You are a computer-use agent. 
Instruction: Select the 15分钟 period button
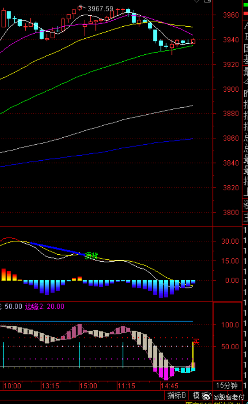[x=227, y=386]
